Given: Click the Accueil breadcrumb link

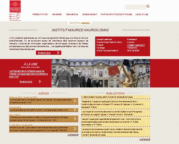Looking at the screenshot, I should [x=86, y=23].
